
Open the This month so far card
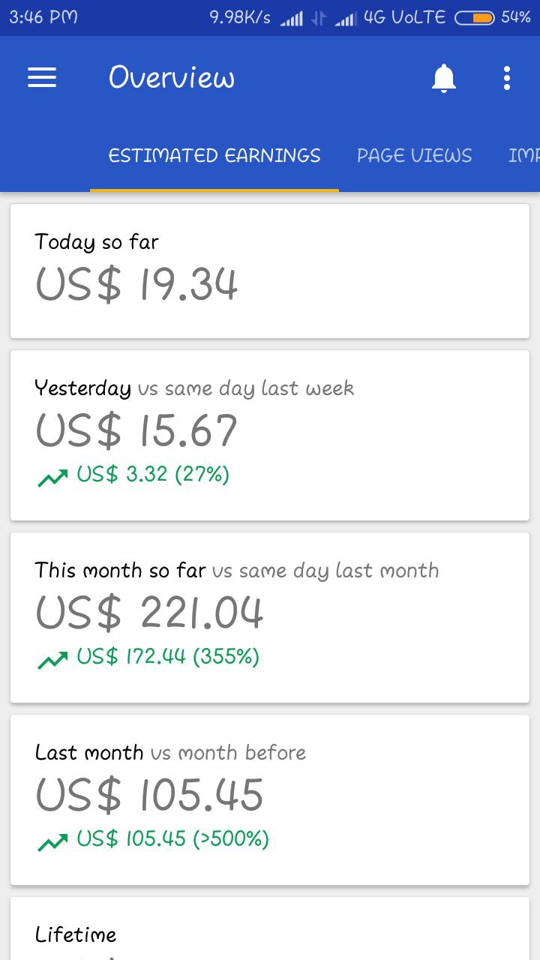pos(270,617)
